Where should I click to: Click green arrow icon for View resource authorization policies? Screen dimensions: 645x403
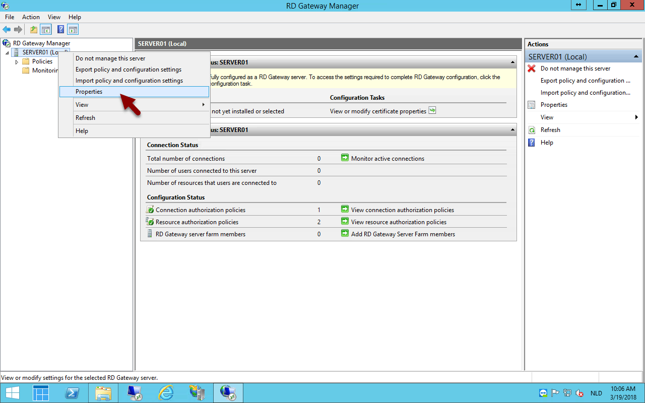click(345, 221)
